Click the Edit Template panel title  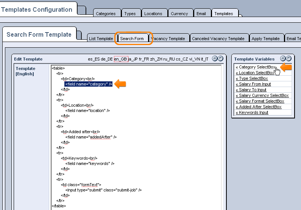click(x=28, y=59)
